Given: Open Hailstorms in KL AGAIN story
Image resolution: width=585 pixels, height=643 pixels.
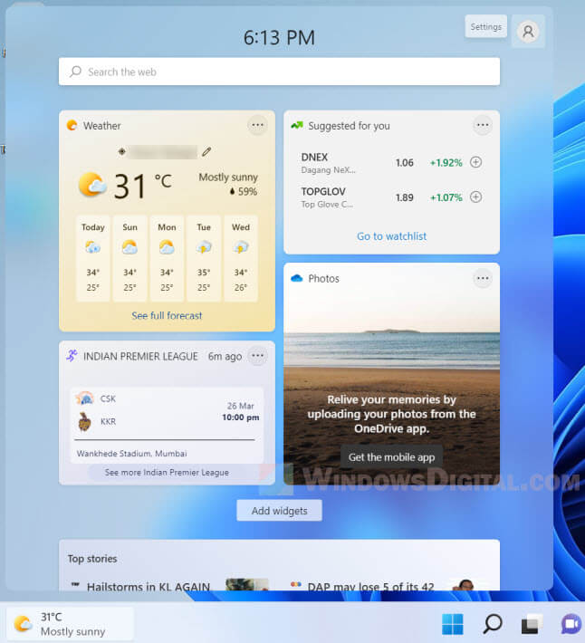Looking at the screenshot, I should pyautogui.click(x=149, y=587).
